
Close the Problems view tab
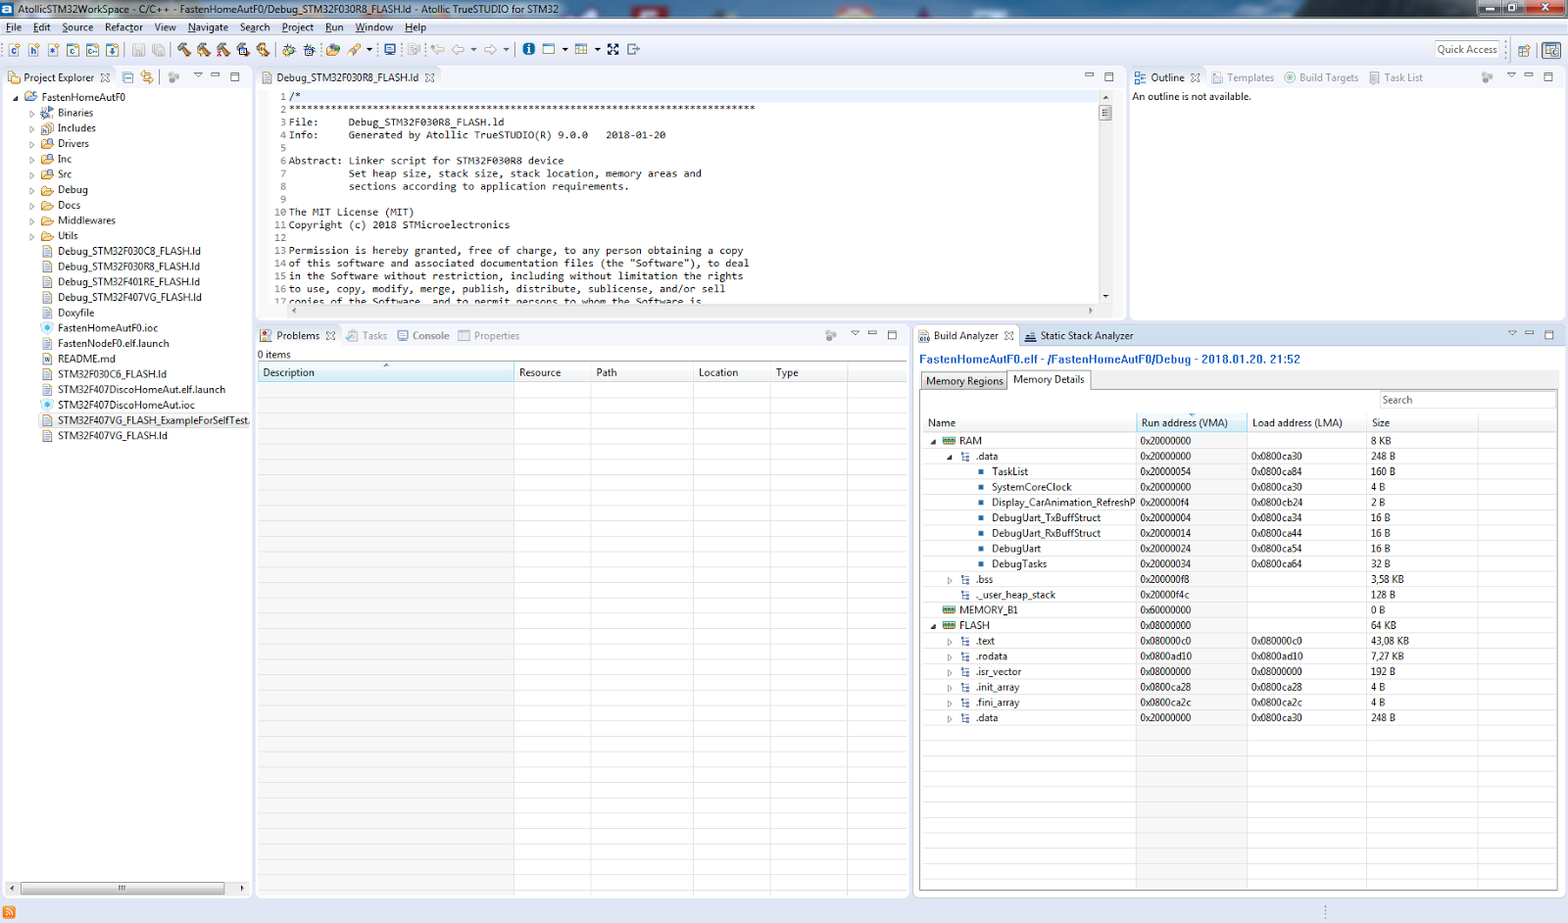click(x=331, y=336)
